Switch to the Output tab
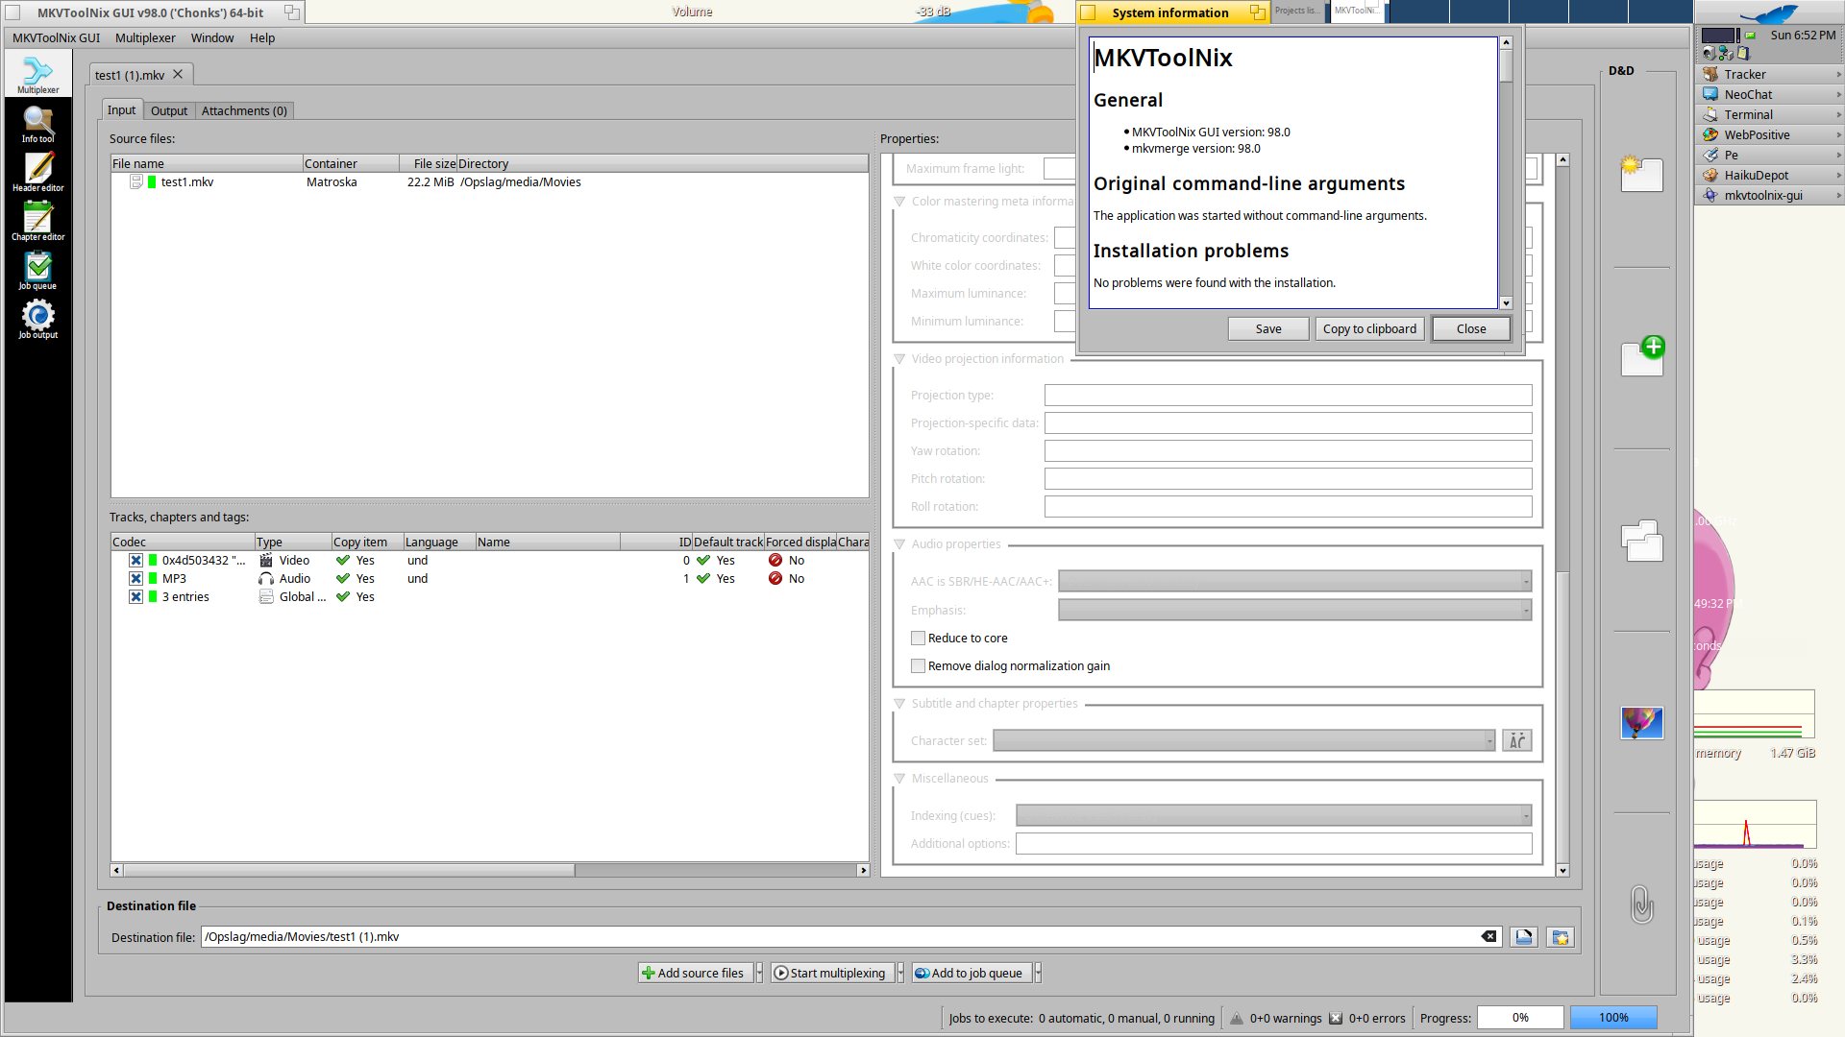This screenshot has width=1845, height=1037. (169, 110)
